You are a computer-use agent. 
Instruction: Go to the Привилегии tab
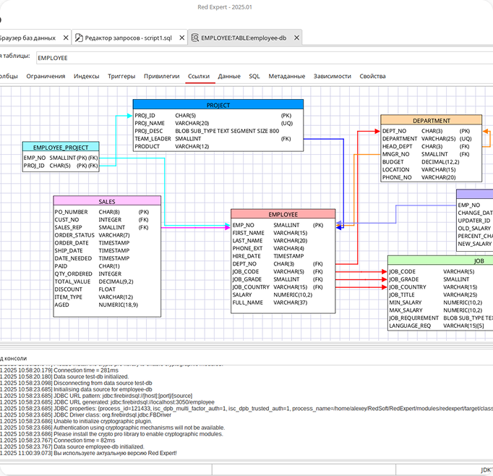pos(161,76)
